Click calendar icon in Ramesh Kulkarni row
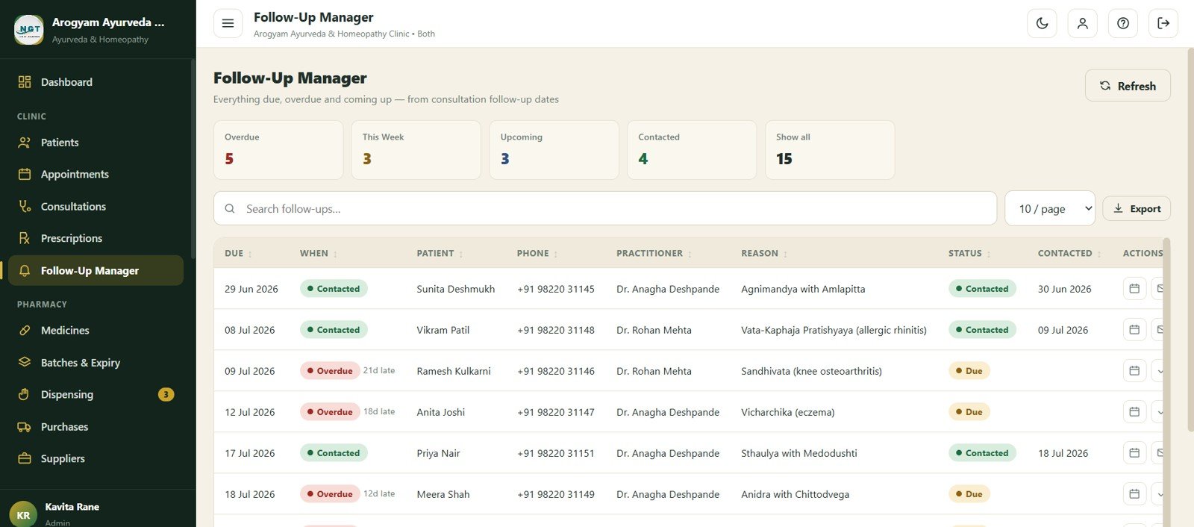Viewport: 1194px width, 527px height. [1134, 371]
